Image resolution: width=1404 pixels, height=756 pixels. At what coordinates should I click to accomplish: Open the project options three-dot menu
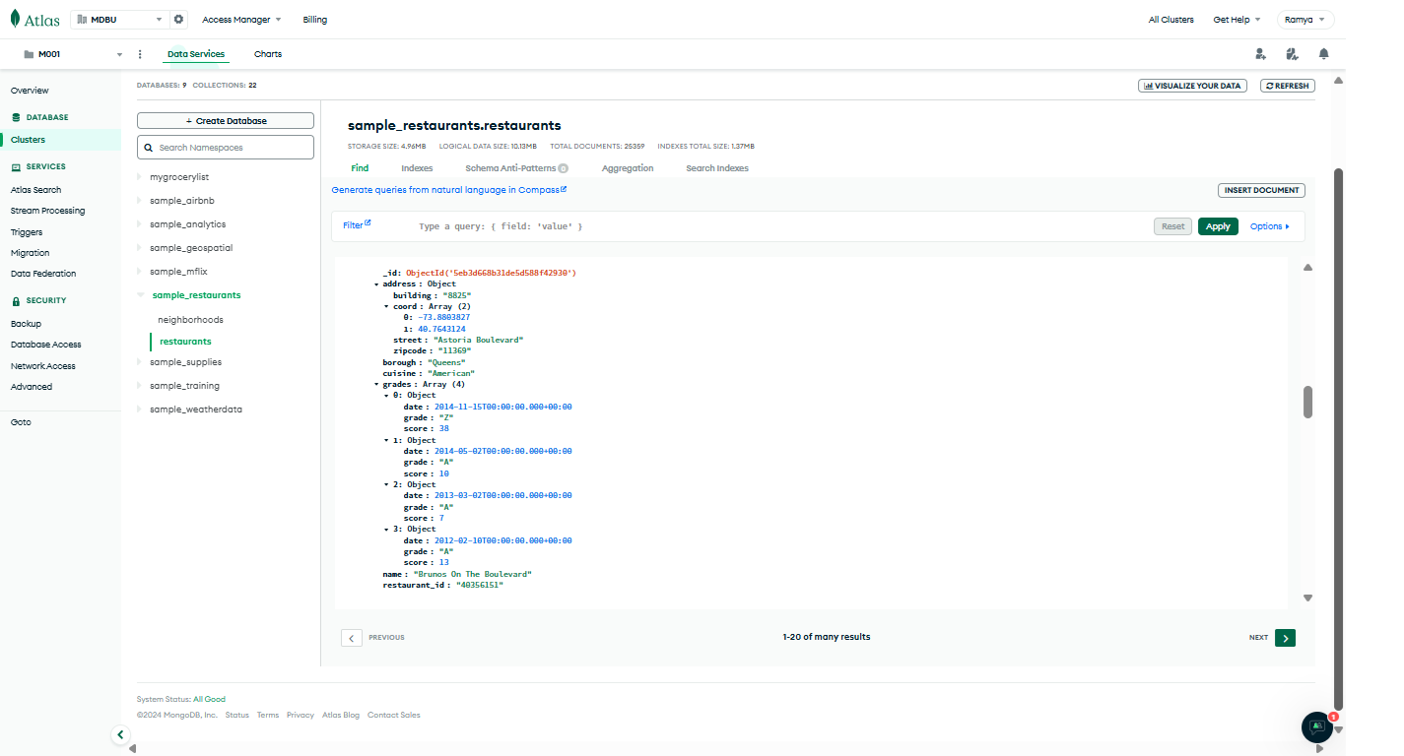140,54
